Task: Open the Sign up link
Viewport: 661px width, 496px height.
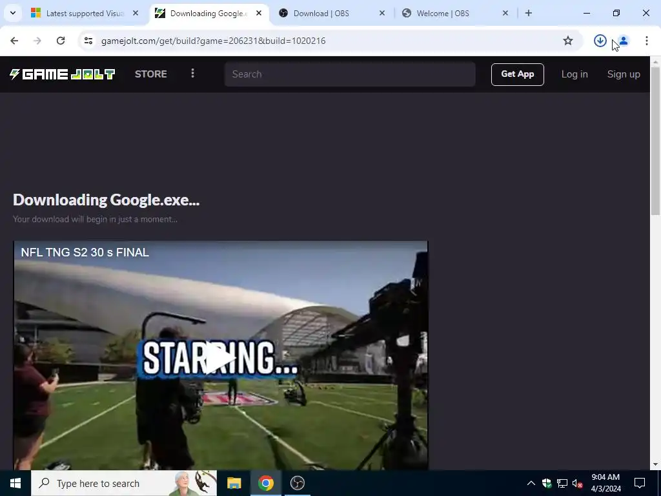Action: click(x=624, y=74)
